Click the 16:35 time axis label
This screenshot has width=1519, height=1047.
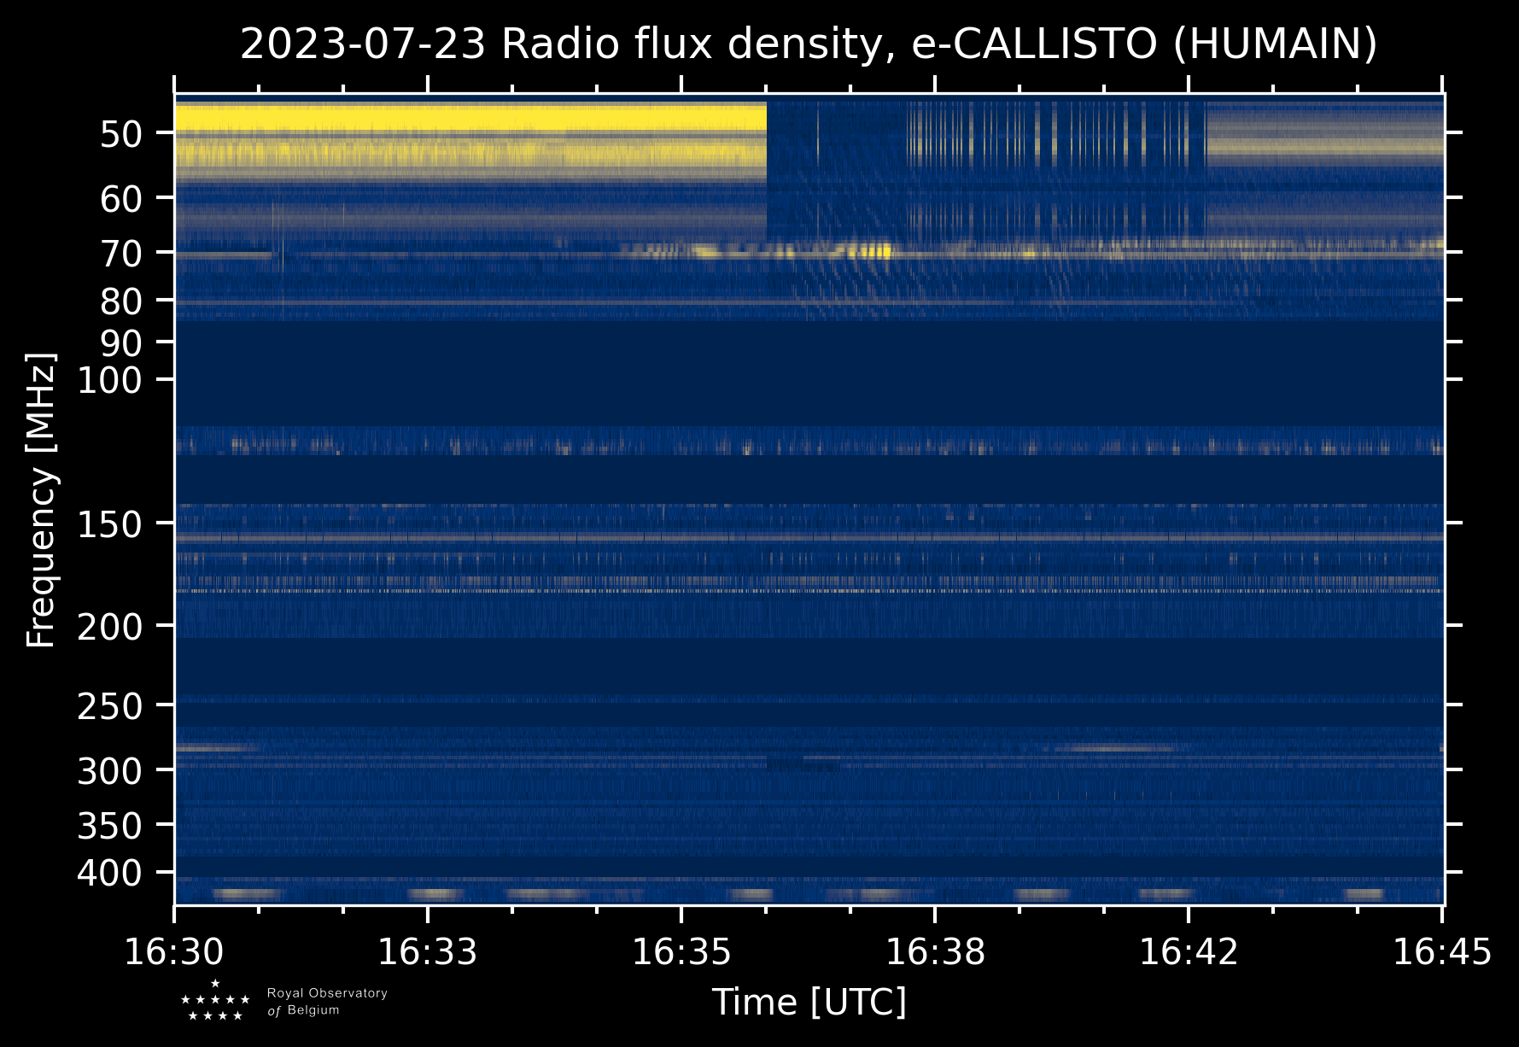point(681,952)
